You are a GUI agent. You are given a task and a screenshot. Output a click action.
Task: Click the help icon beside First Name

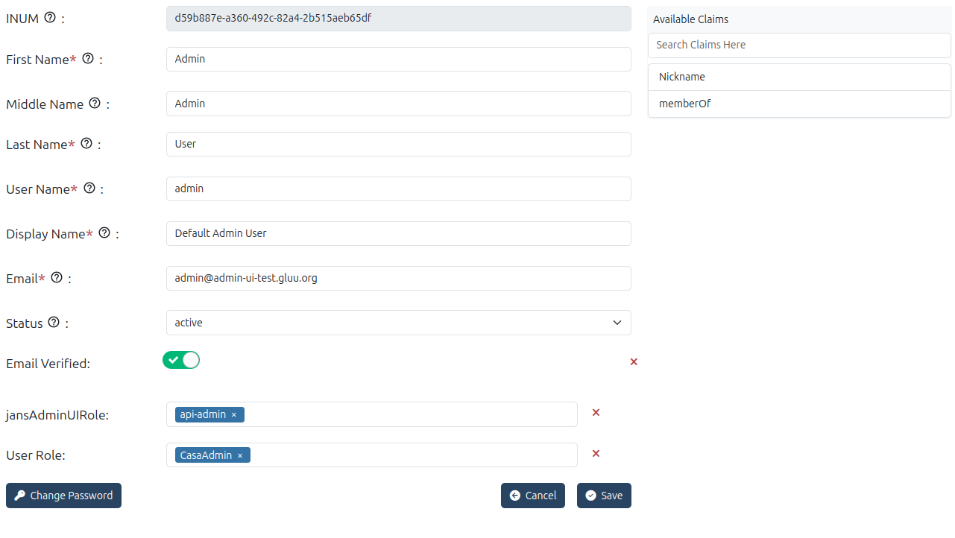(x=88, y=58)
